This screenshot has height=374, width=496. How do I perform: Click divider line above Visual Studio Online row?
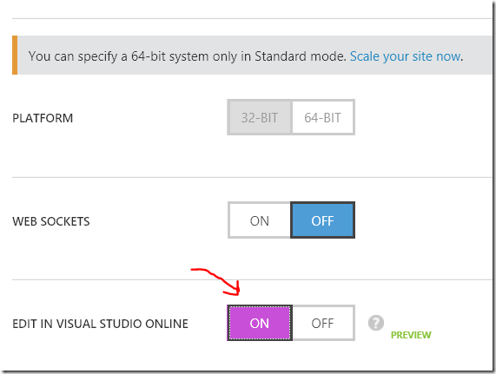(252, 279)
